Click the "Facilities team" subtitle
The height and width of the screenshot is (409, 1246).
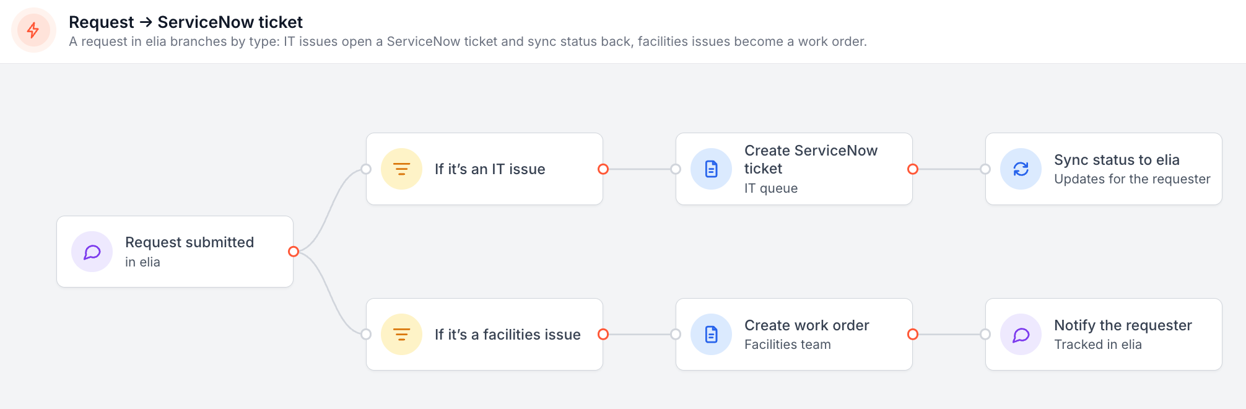[x=788, y=345]
